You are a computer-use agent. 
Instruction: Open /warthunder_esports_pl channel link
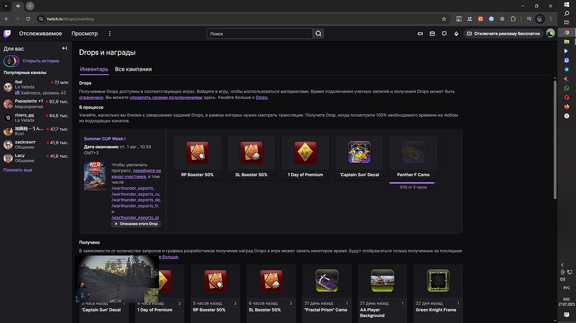(x=135, y=217)
